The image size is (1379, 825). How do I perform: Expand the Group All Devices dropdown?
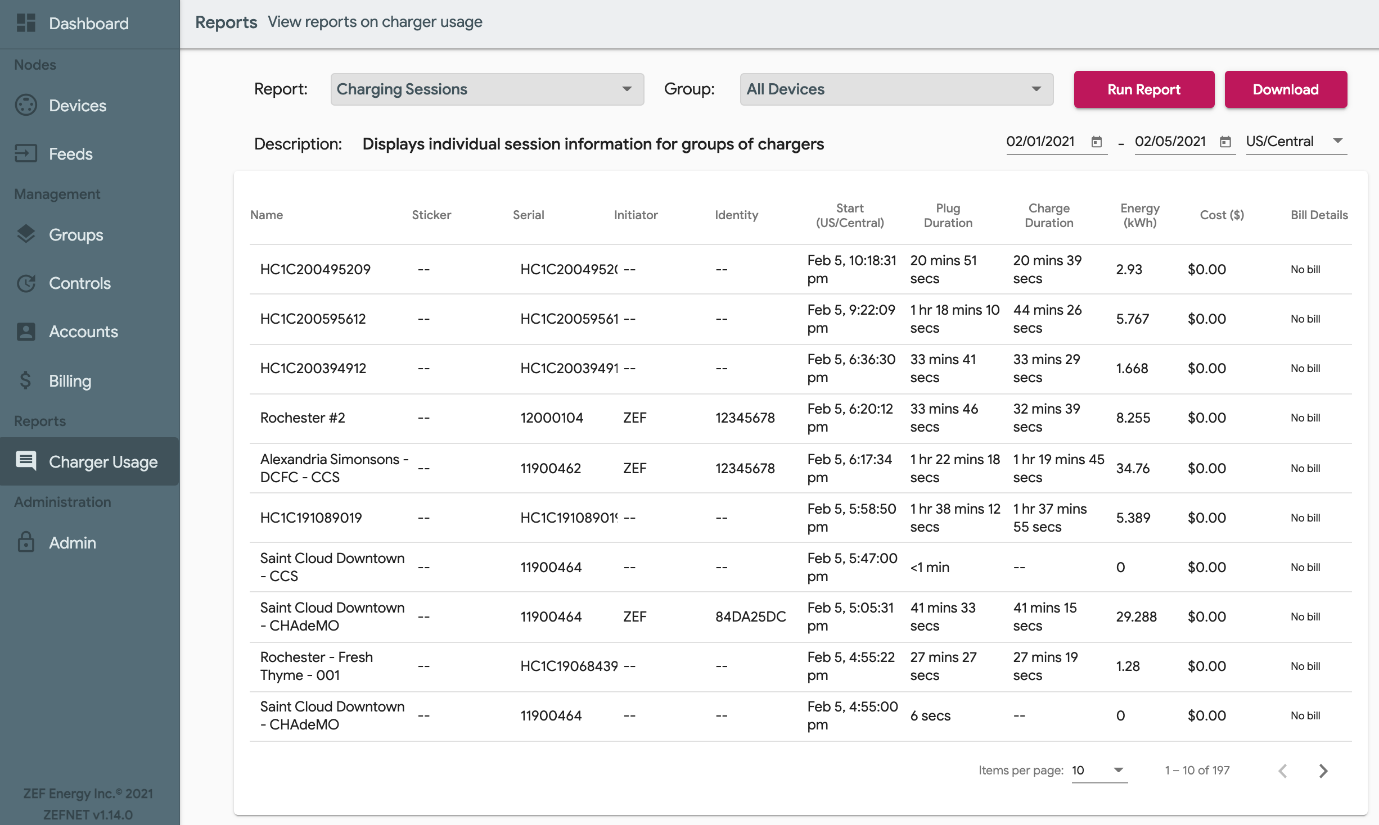click(x=896, y=89)
